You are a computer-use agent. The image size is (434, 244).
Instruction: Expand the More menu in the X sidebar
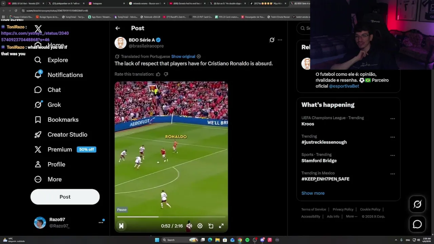tap(48, 179)
